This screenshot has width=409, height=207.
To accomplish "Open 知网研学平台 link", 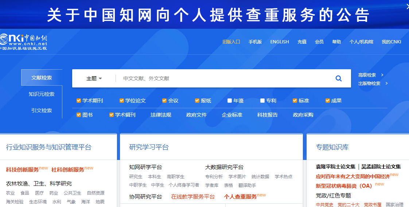I will coord(145,167).
